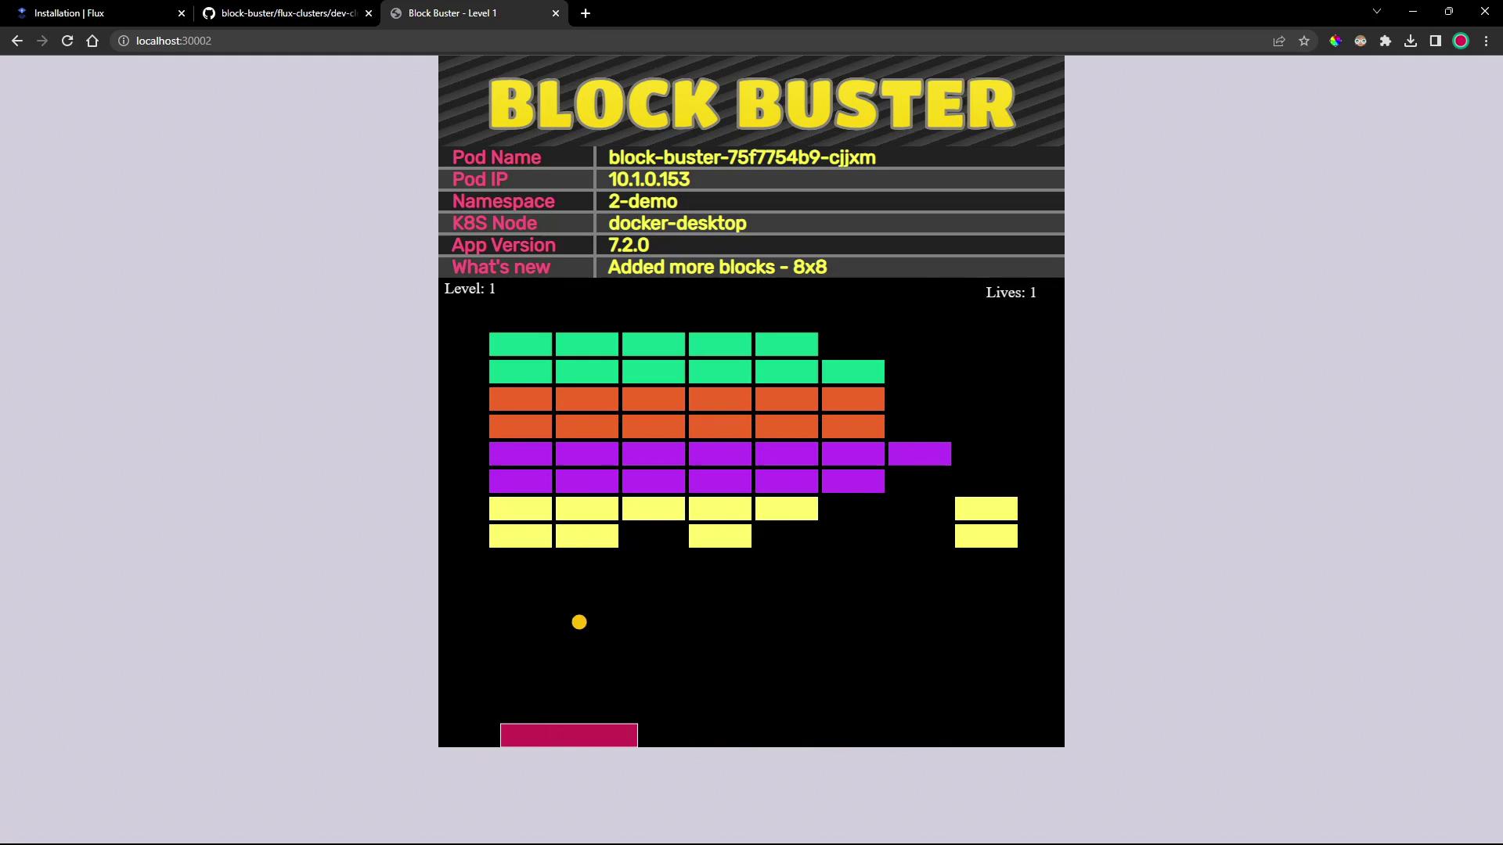
Task: Close the Block Buster tab
Action: [556, 13]
